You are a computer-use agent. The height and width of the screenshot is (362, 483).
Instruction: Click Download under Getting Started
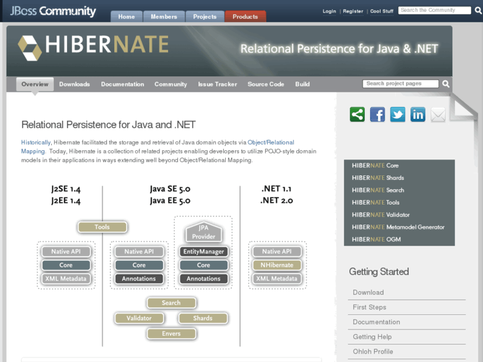(x=368, y=292)
